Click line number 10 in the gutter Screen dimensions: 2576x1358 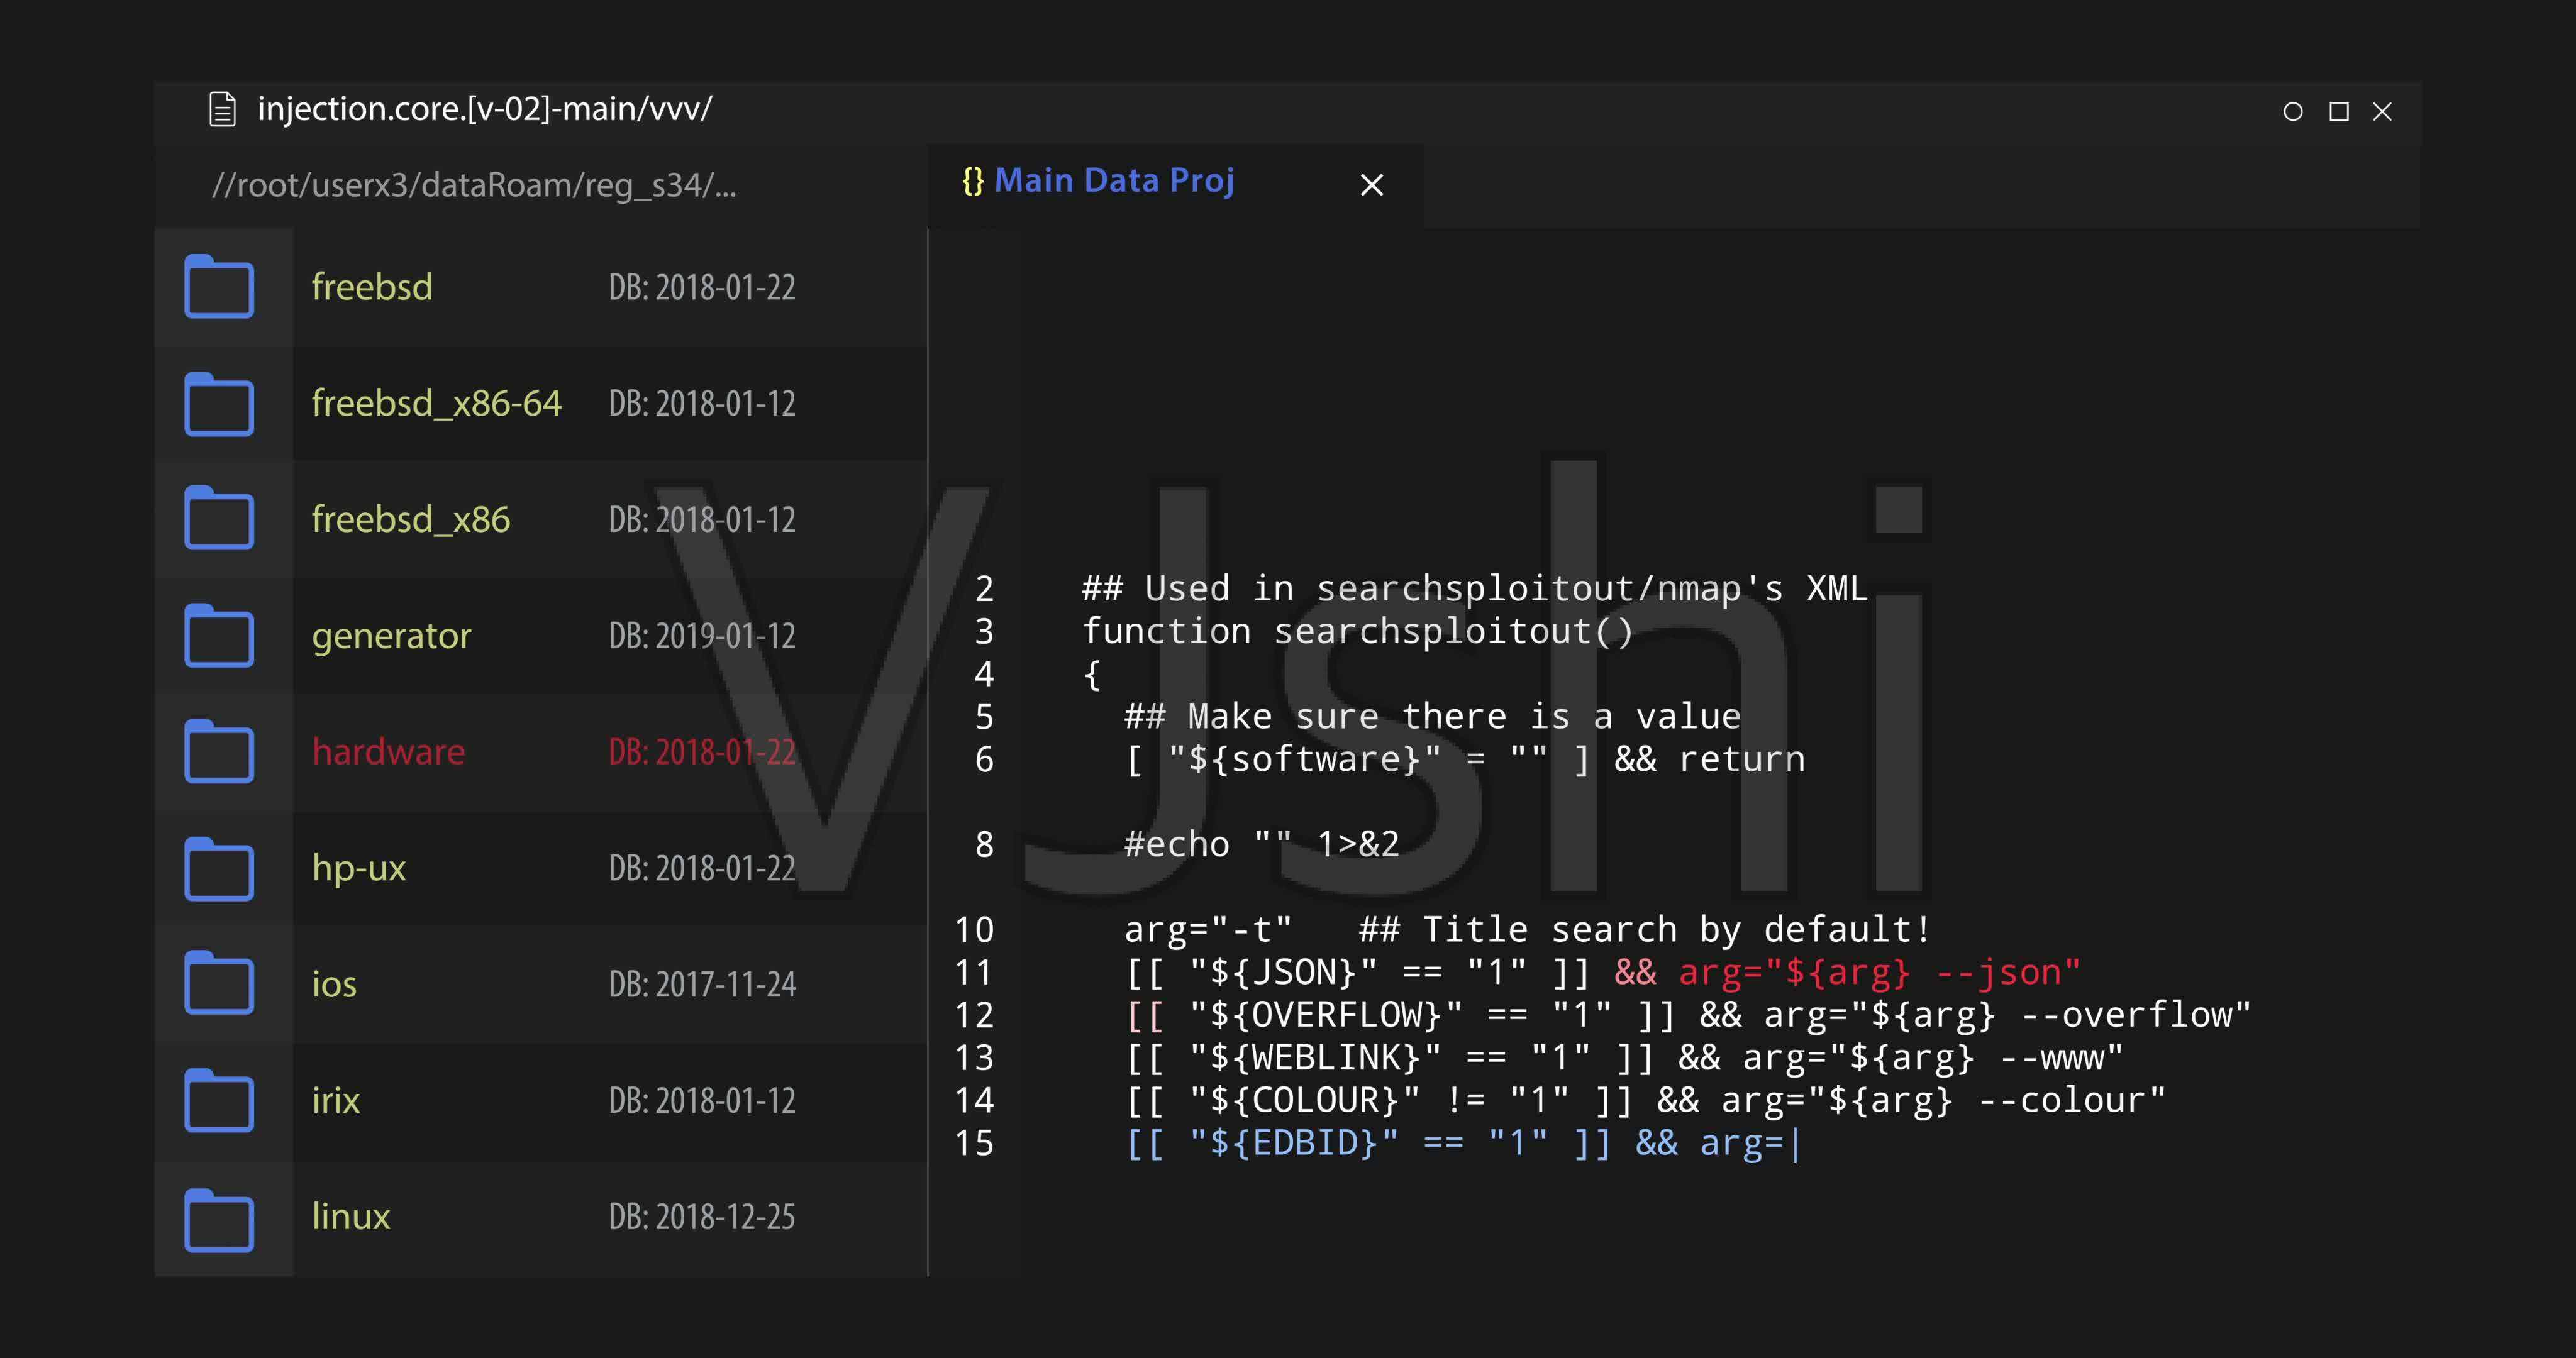click(x=974, y=930)
